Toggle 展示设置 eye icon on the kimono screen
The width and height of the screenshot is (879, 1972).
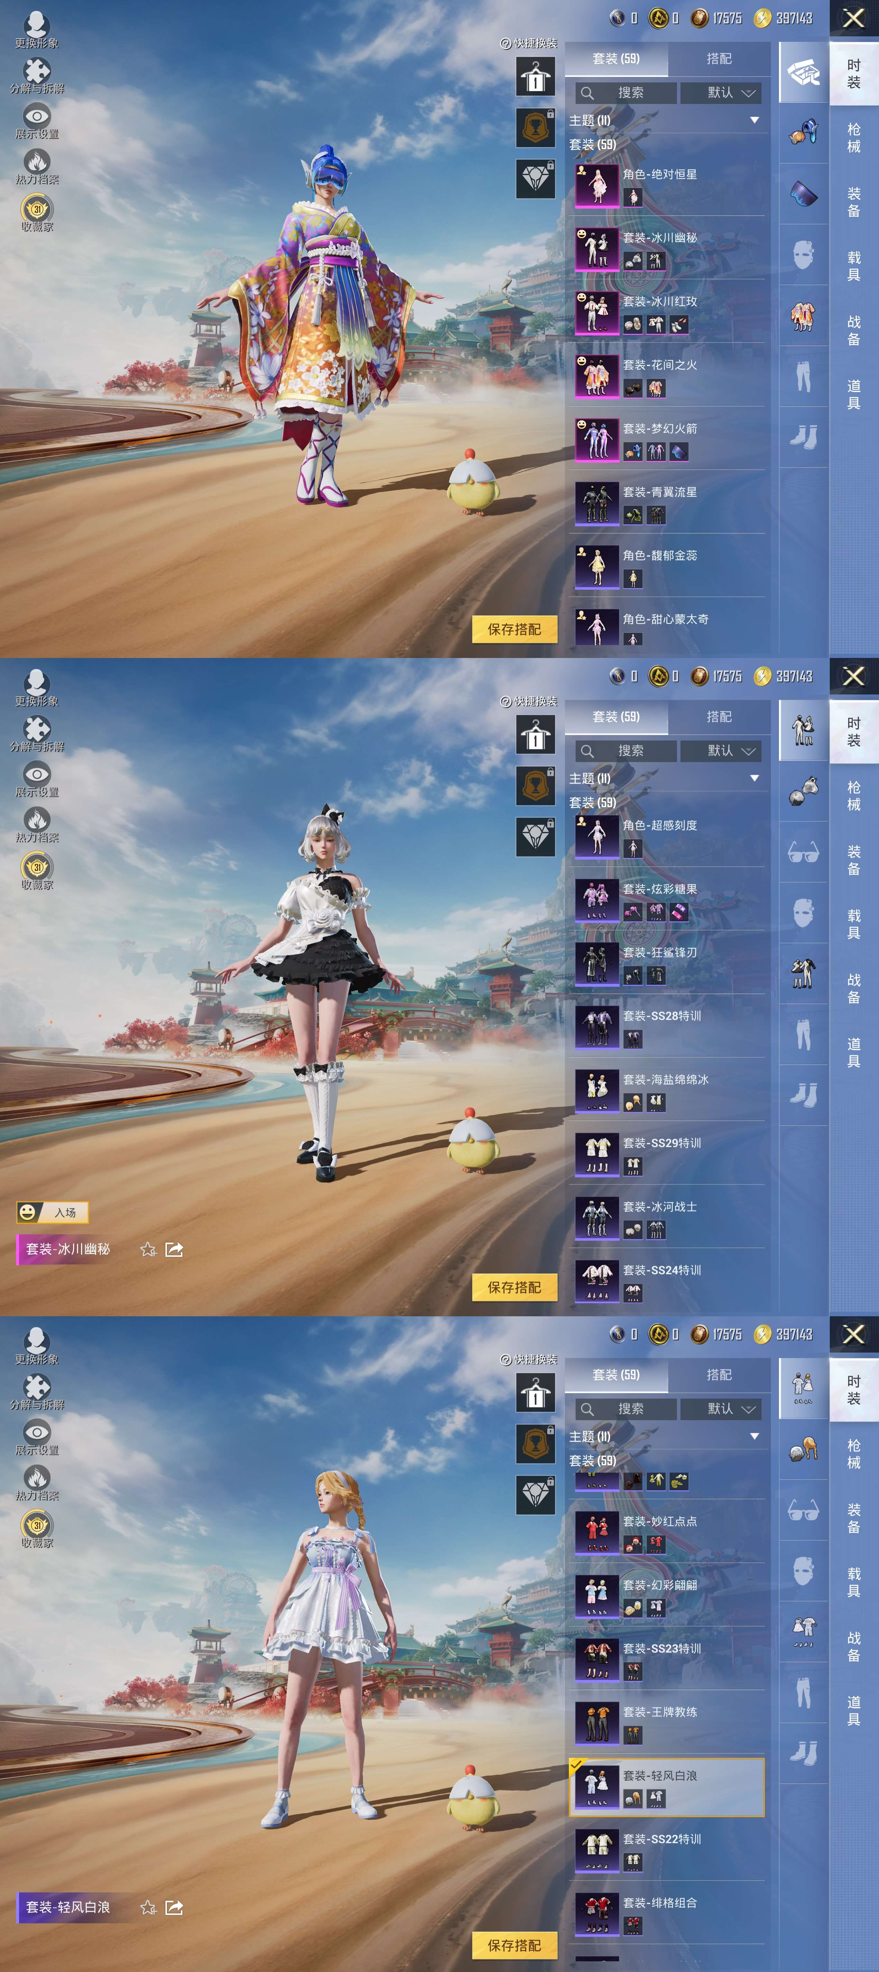click(37, 116)
